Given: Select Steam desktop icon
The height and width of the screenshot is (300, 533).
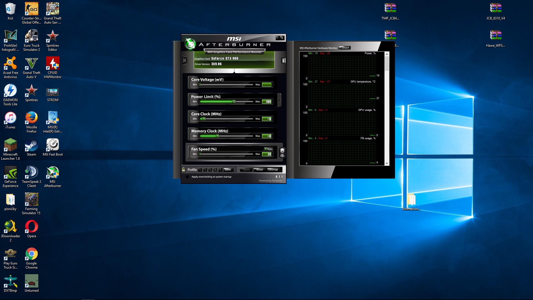Looking at the screenshot, I should [x=31, y=147].
